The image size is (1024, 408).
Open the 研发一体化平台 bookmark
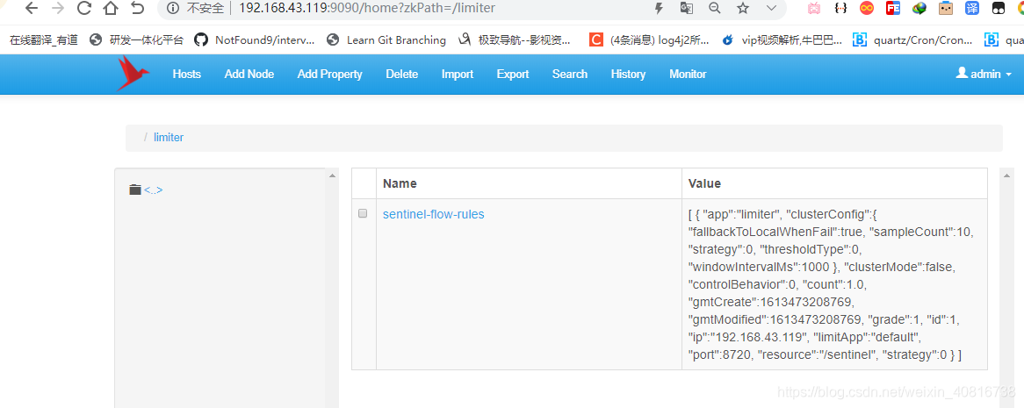pos(137,39)
